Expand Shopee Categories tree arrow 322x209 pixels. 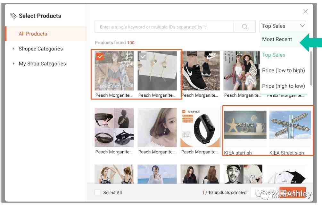click(x=13, y=49)
